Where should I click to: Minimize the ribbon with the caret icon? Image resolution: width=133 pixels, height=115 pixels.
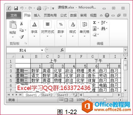(101, 16)
